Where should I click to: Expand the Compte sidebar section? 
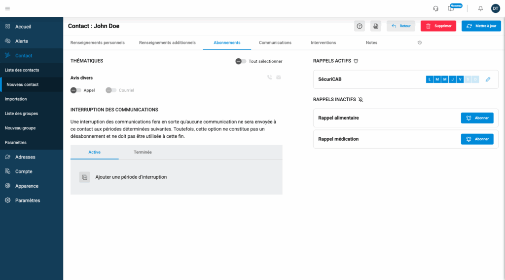pos(24,171)
